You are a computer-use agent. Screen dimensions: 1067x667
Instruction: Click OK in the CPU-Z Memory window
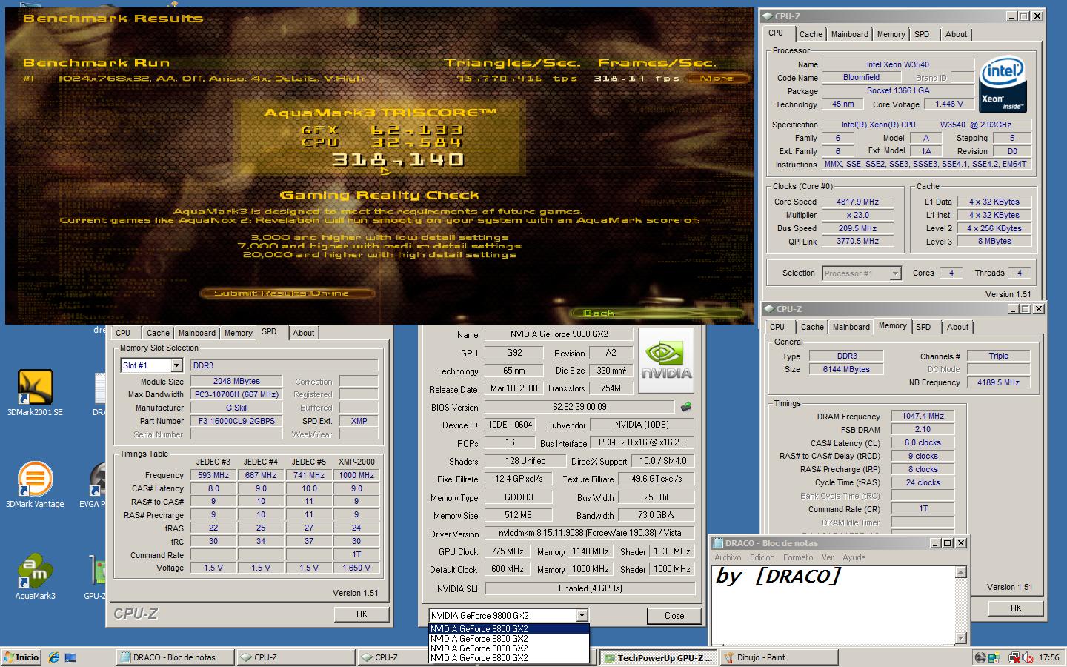point(1016,608)
